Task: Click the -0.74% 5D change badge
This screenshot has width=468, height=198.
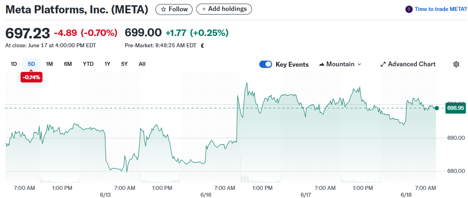Action: pos(31,77)
